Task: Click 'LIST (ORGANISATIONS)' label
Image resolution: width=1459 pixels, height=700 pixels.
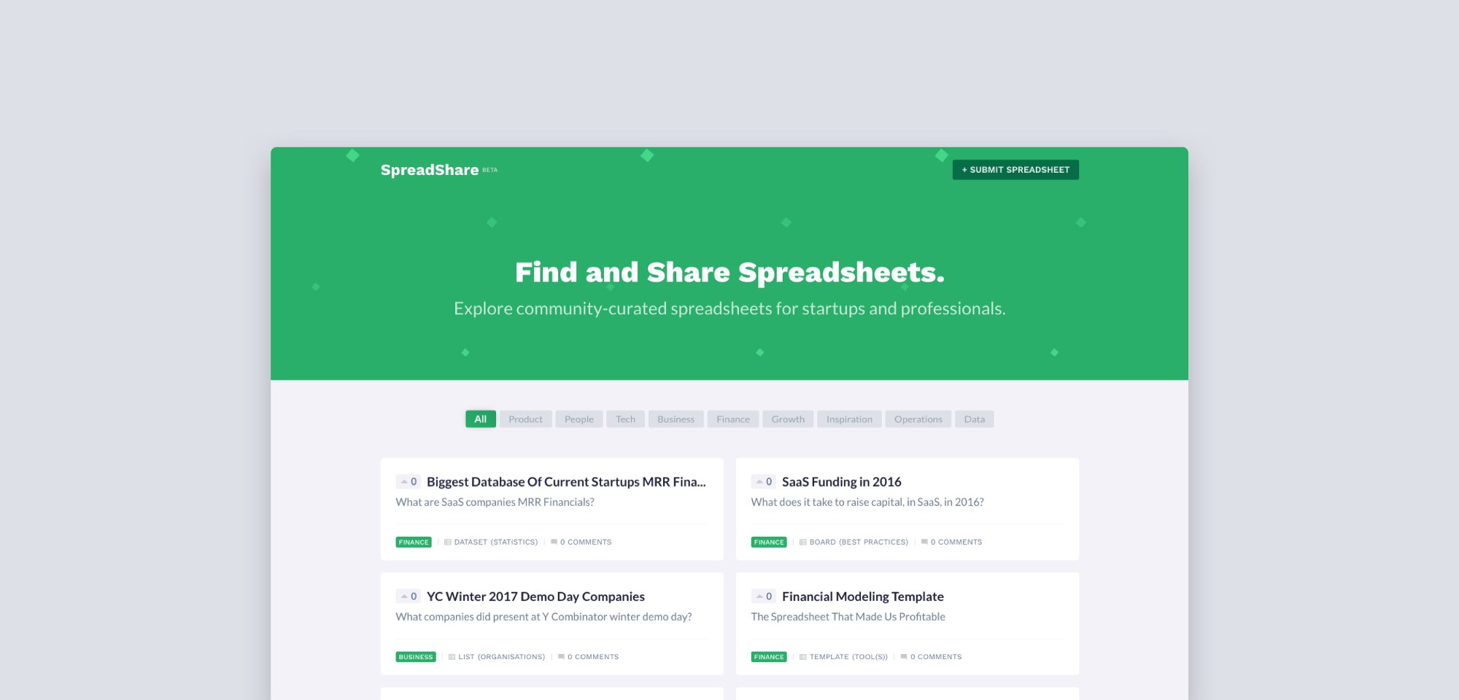Action: click(502, 657)
